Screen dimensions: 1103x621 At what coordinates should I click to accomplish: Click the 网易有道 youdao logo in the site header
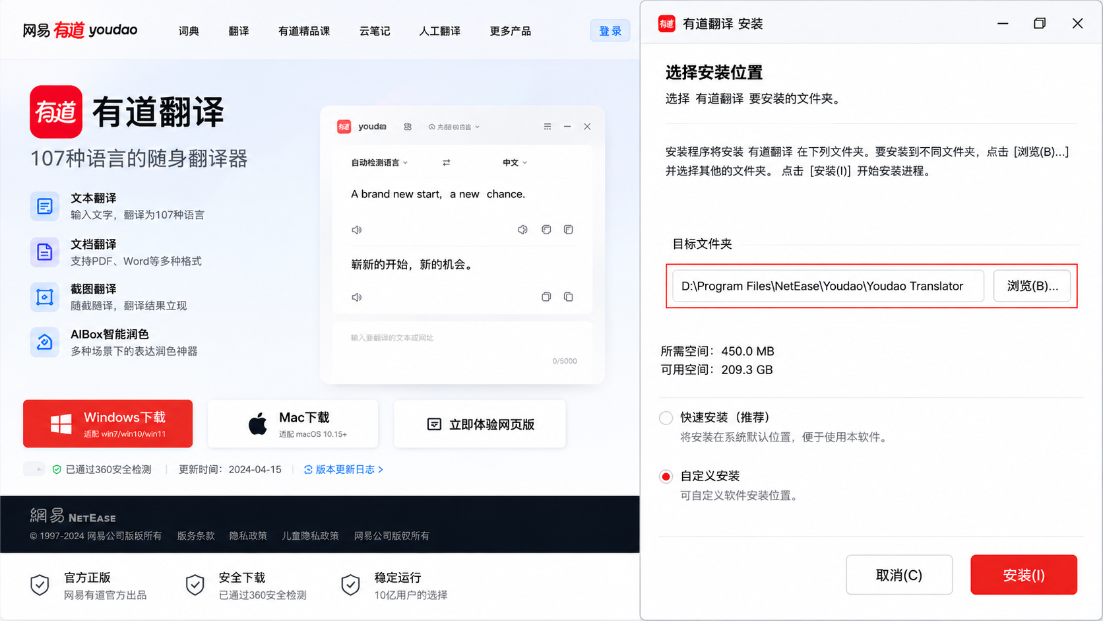[x=80, y=30]
